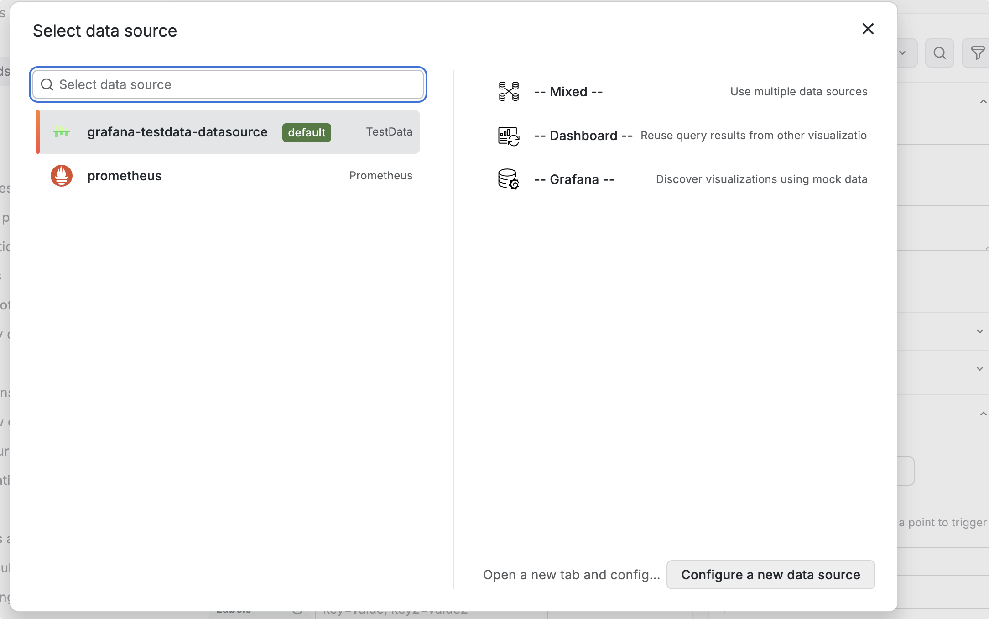Choose the -- Grafana -- option
Viewport: 989px width, 619px height.
click(574, 179)
